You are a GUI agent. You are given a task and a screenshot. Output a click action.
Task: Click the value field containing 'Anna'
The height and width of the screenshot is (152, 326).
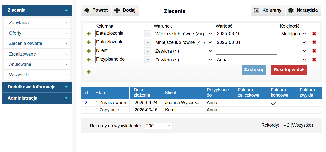[x=246, y=60]
